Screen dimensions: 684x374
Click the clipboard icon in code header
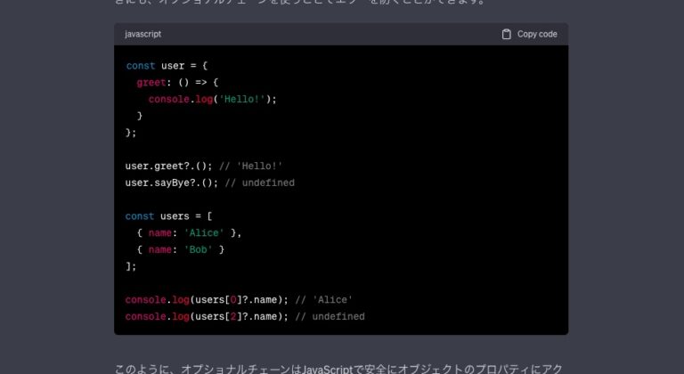(x=507, y=34)
